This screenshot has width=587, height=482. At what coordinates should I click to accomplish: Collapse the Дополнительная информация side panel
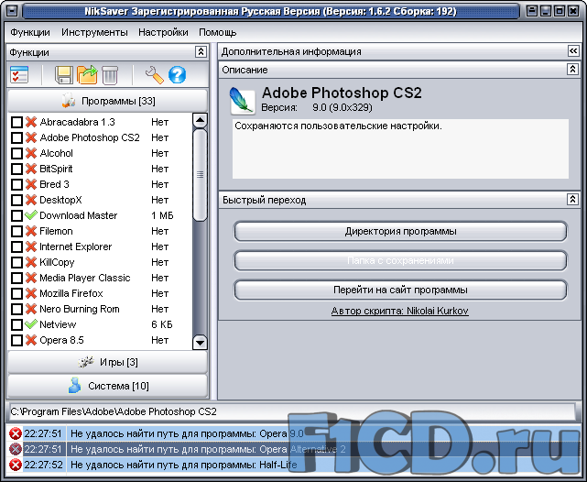click(x=573, y=51)
